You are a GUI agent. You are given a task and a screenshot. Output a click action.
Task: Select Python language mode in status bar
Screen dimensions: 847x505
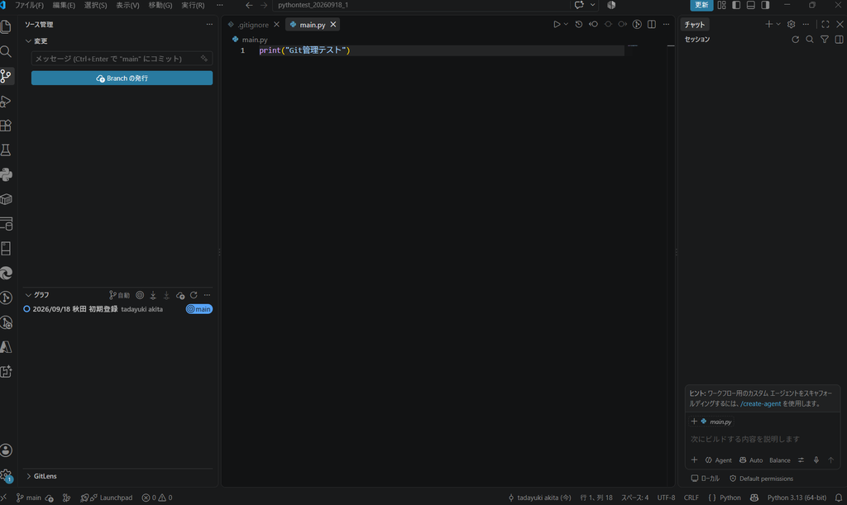(x=730, y=498)
